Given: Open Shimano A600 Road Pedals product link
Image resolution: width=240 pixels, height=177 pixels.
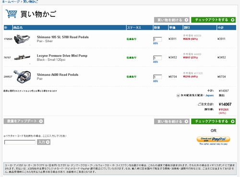Looking at the screenshot, I should pos(58,75).
